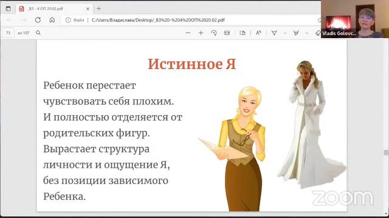Click the Vladis Golovc... video thumbnail
The image size is (389, 218).
355,19
